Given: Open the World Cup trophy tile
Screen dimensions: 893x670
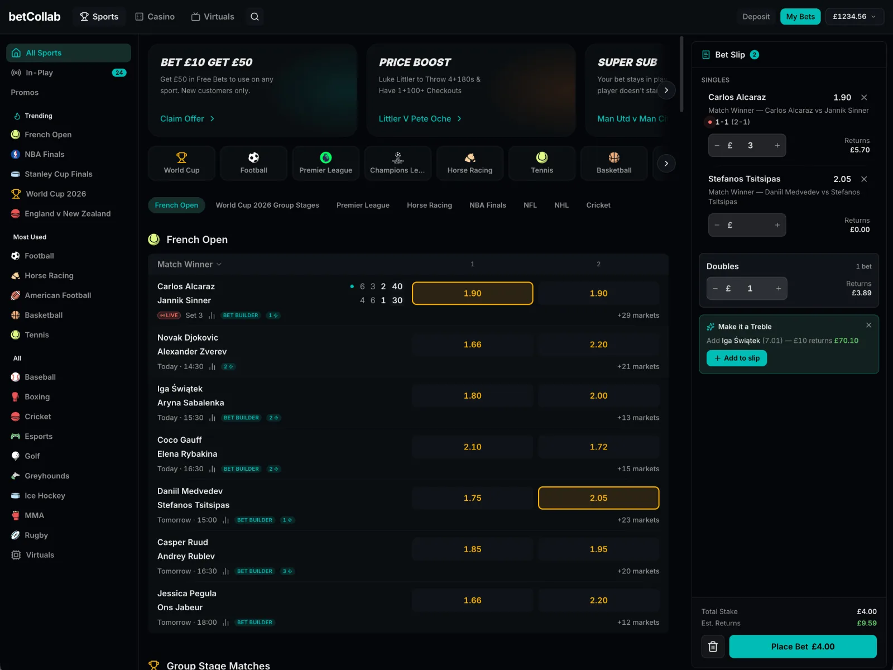Looking at the screenshot, I should pyautogui.click(x=181, y=163).
